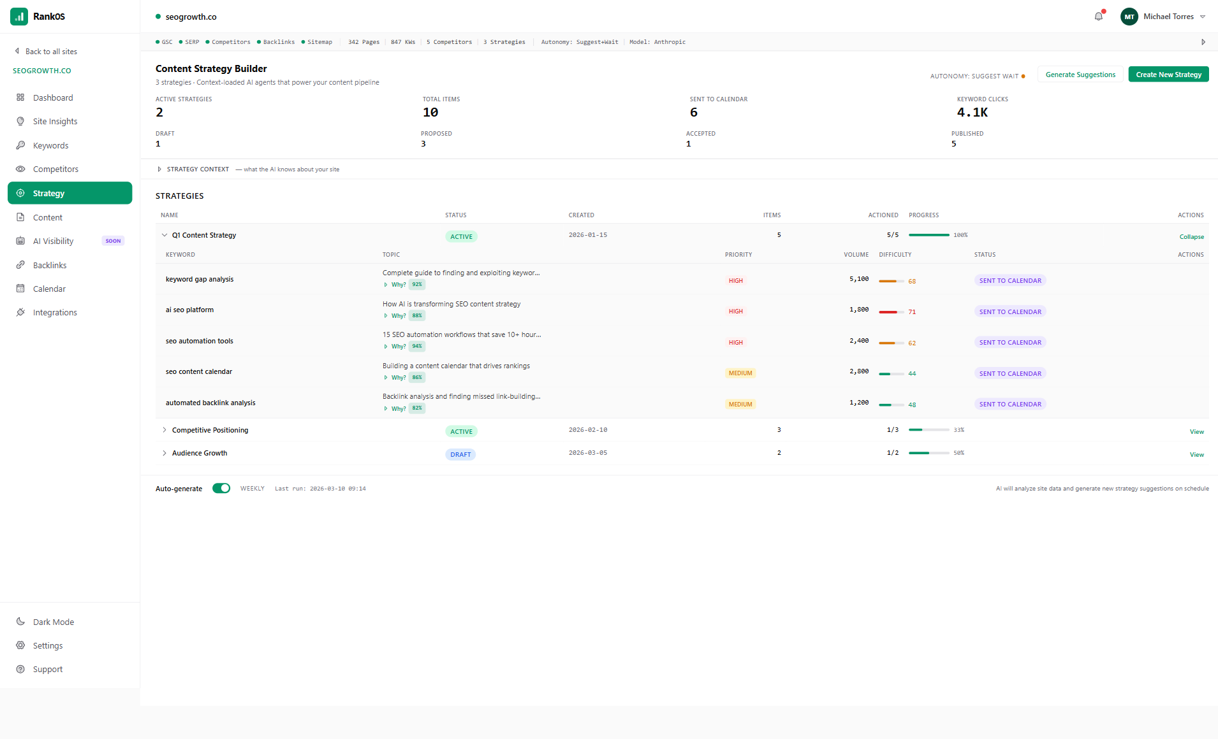Check the AI Visibility feature marked SOON
Viewport: 1218px width, 739px height.
click(x=53, y=241)
